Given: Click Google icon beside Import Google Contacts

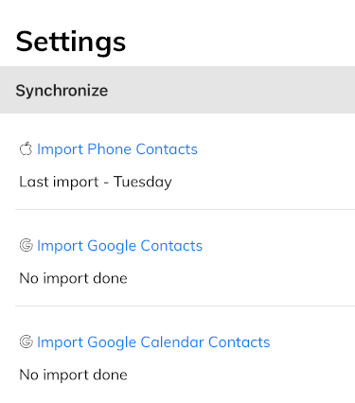Looking at the screenshot, I should point(26,245).
